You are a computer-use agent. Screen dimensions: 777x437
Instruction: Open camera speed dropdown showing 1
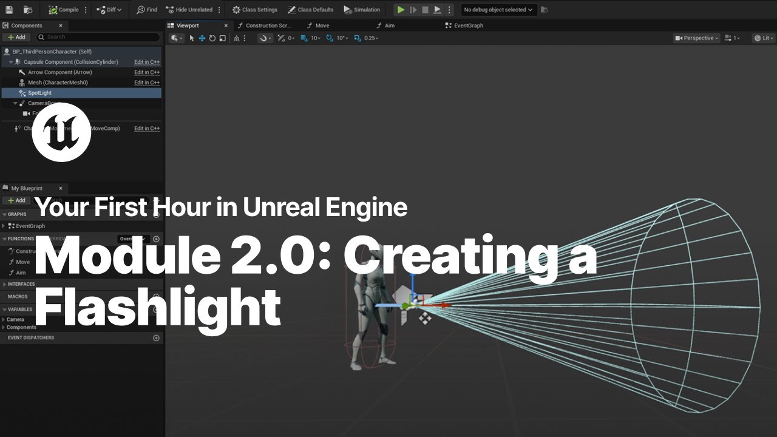click(x=732, y=38)
